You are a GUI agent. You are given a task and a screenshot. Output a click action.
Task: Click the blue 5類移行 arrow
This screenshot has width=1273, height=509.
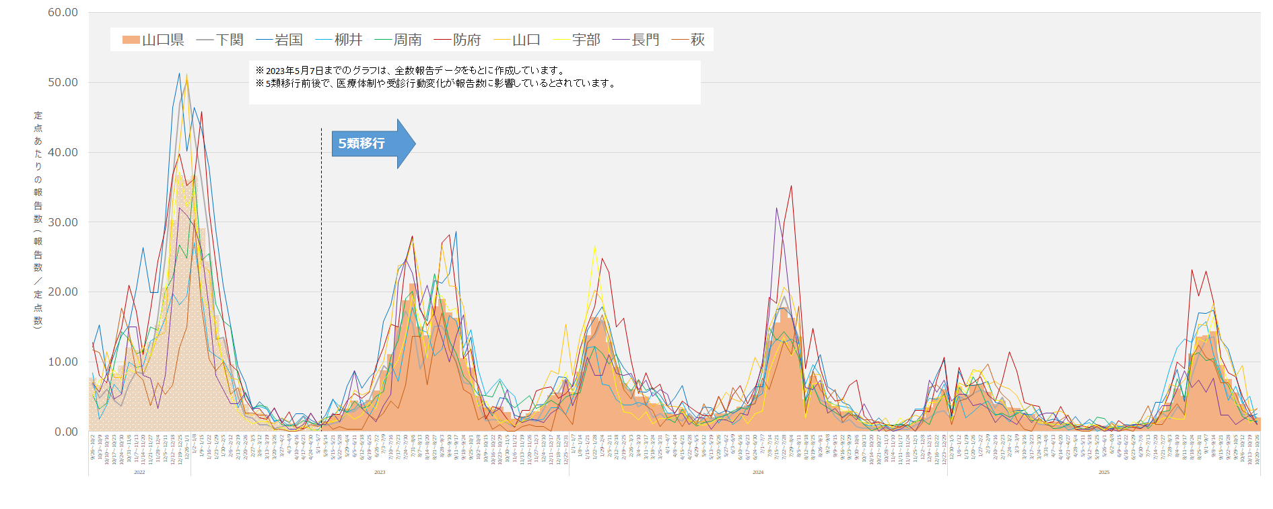(x=372, y=143)
